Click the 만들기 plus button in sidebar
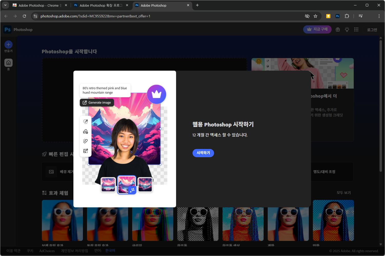Screen dimensions: 385x256 point(8,45)
